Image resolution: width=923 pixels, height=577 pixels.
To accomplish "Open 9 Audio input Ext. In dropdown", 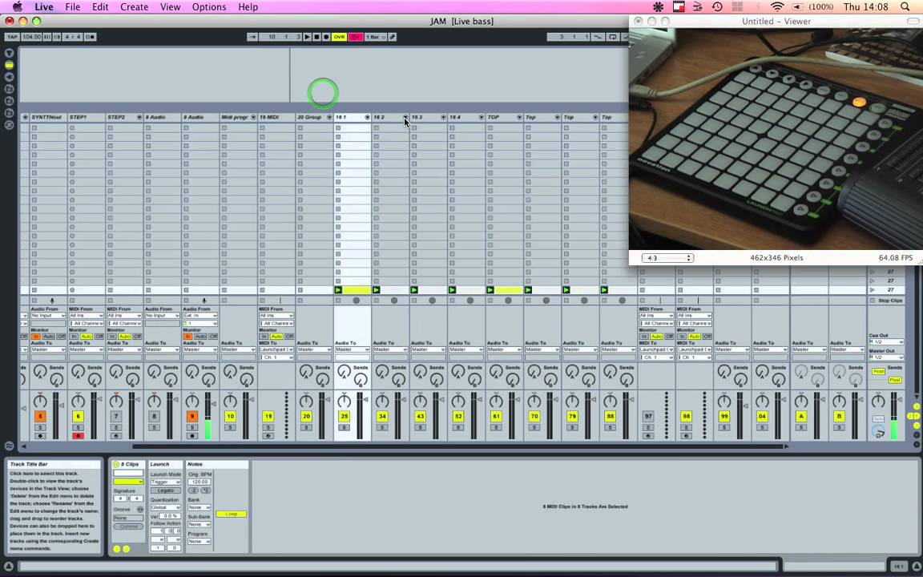I will pyautogui.click(x=200, y=316).
